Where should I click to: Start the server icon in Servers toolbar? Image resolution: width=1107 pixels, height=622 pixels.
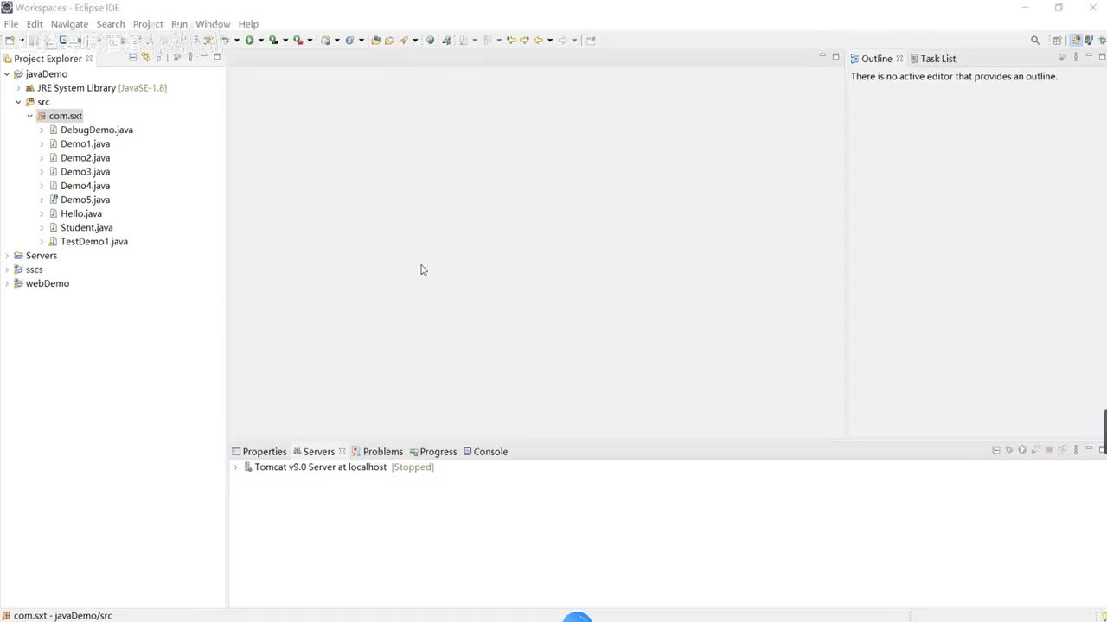tap(1022, 449)
